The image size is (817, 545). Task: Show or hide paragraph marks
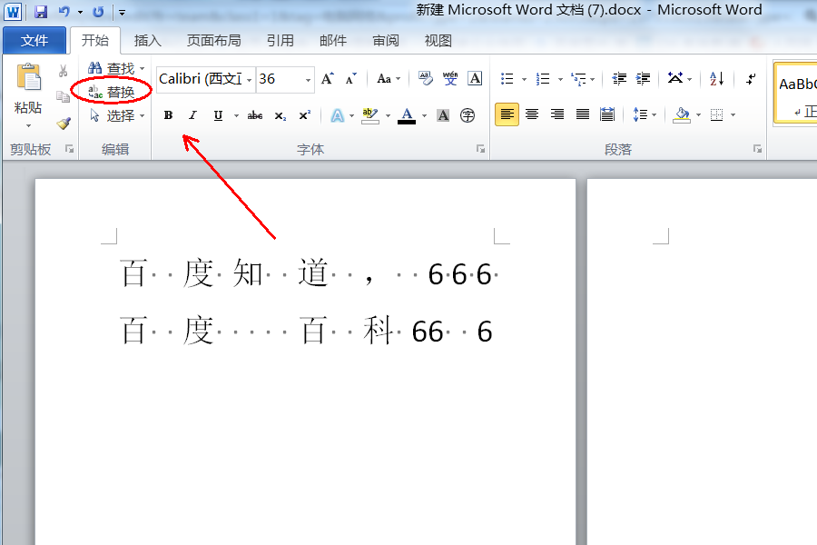click(x=751, y=79)
